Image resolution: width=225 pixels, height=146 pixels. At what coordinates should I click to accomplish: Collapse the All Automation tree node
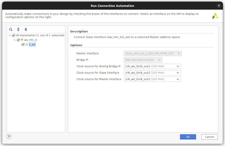10,35
